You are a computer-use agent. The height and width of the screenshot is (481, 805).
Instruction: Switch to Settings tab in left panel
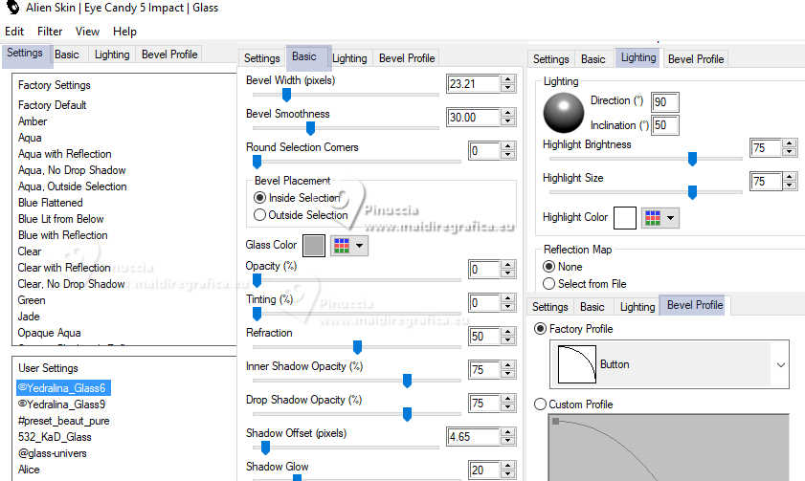25,54
